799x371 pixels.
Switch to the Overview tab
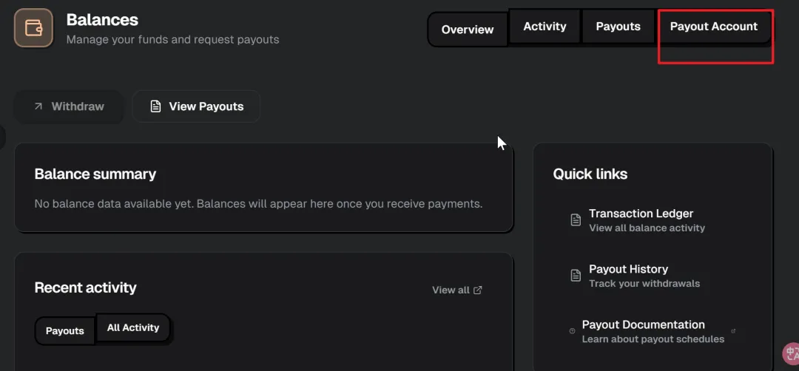pyautogui.click(x=468, y=30)
